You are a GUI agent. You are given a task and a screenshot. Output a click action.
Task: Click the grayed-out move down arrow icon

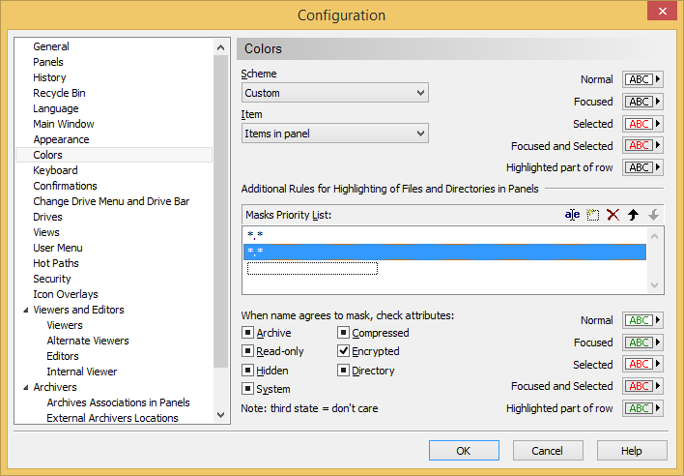tap(654, 215)
